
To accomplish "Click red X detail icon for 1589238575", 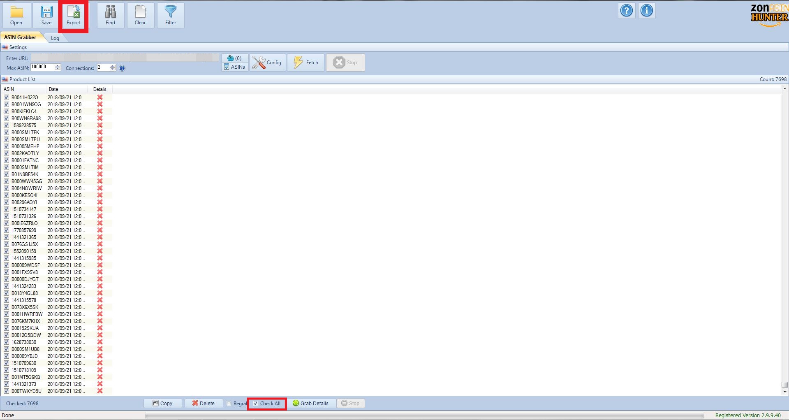I will (x=100, y=125).
